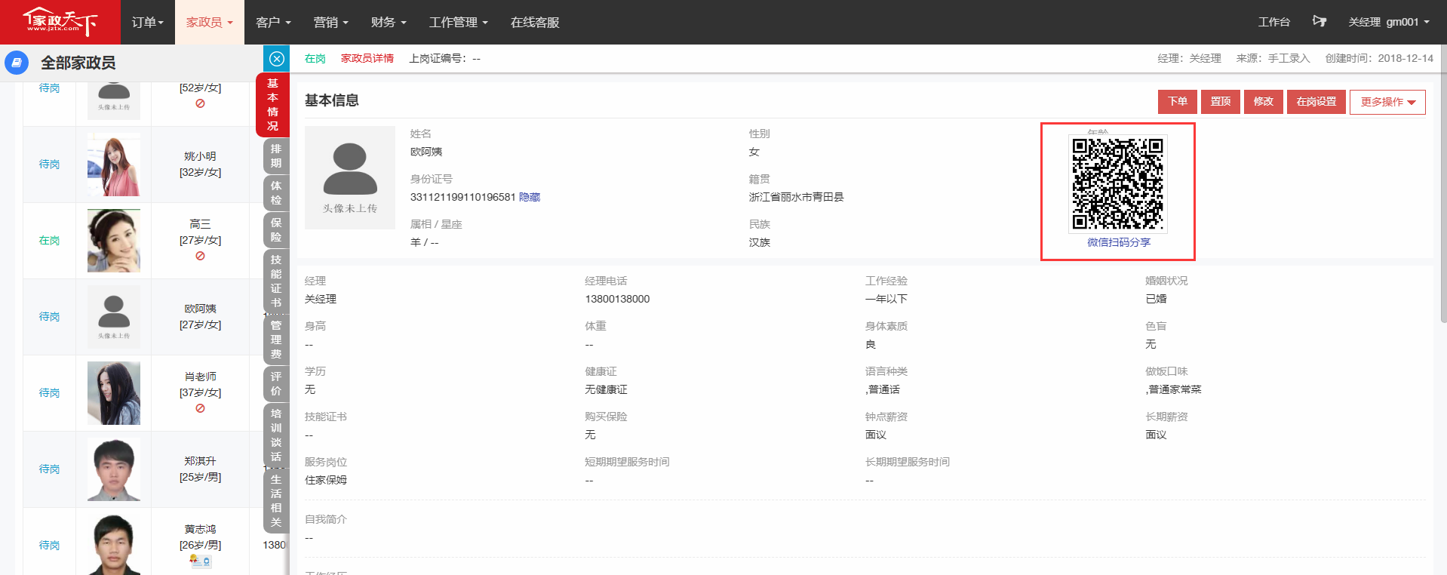Click the 在岗设置 button
This screenshot has width=1447, height=575.
click(x=1316, y=101)
